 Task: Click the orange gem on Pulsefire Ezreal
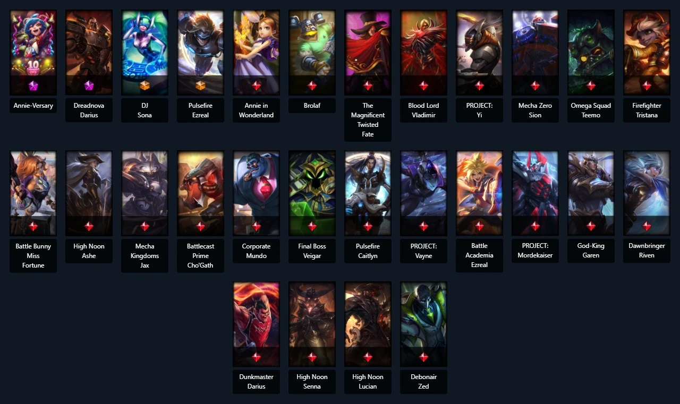(200, 85)
